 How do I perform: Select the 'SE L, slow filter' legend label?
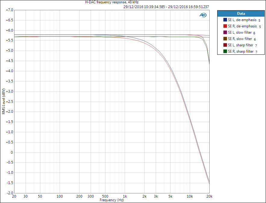(240, 32)
